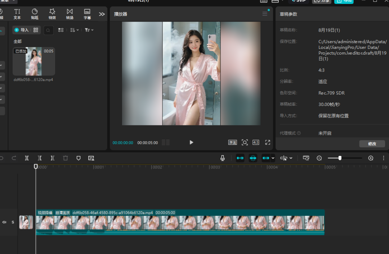The height and width of the screenshot is (254, 389).
Task: Click the split clip tool in timeline toolbar
Action: (x=27, y=158)
